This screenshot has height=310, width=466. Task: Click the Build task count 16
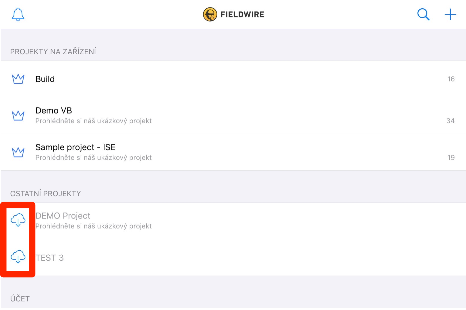point(451,79)
